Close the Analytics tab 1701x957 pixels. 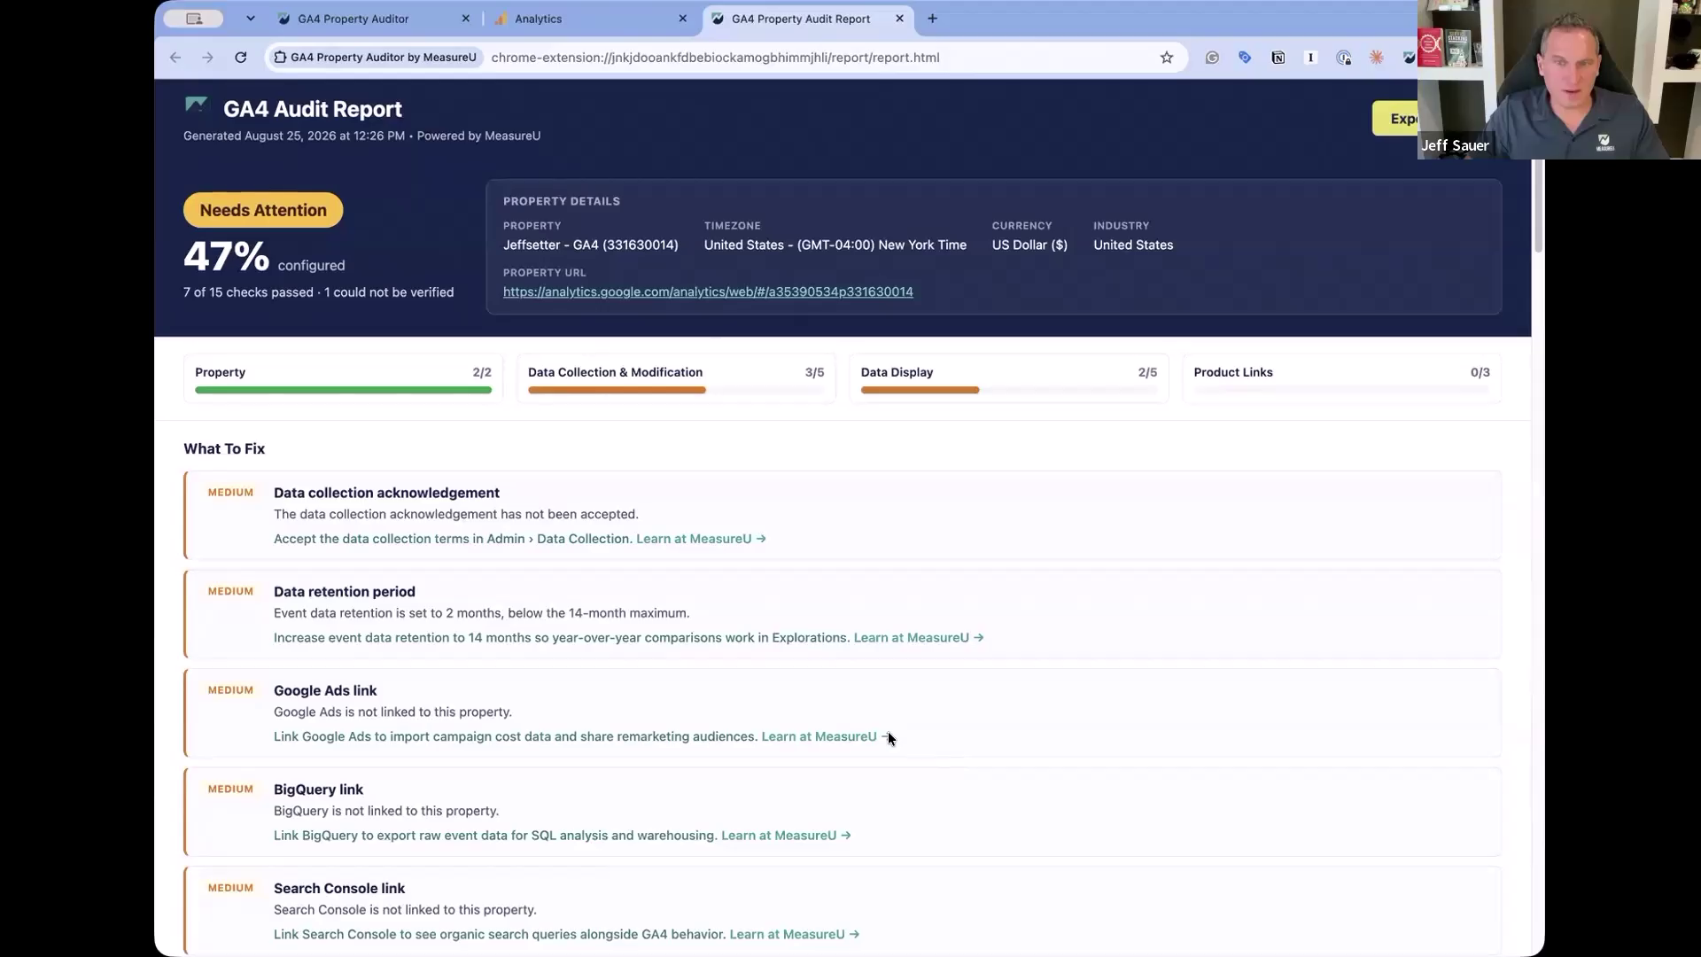(x=682, y=19)
